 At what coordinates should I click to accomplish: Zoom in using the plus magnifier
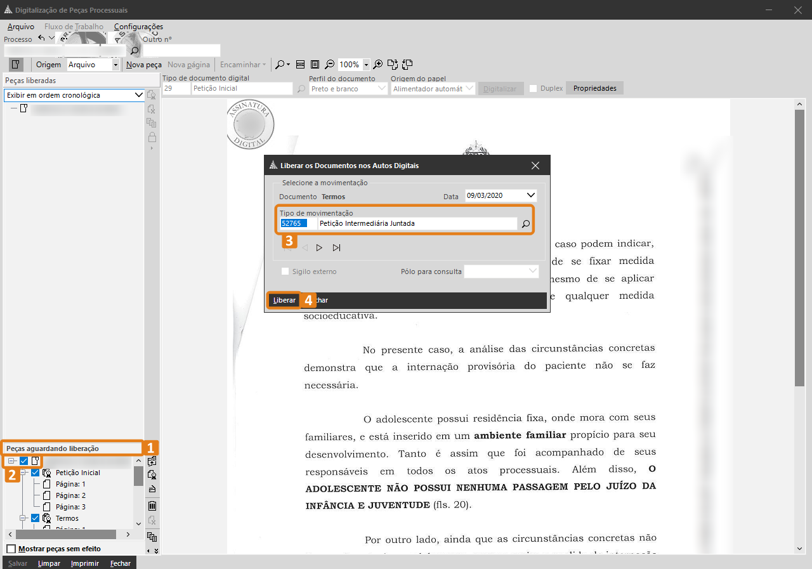tap(378, 64)
